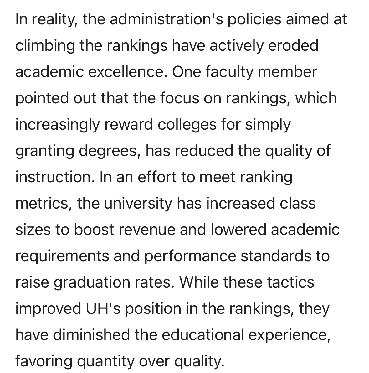The height and width of the screenshot is (373, 369).
Task: Tap the word "diminished" near the bottom
Action: [x=91, y=335]
